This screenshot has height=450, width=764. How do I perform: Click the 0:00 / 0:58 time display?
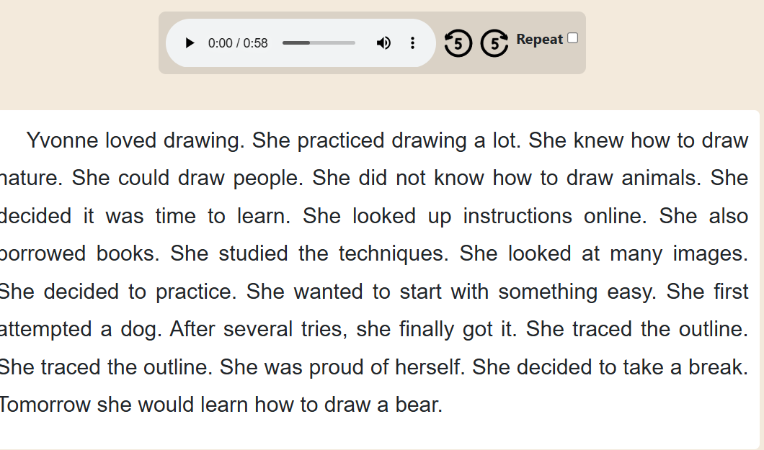click(238, 43)
